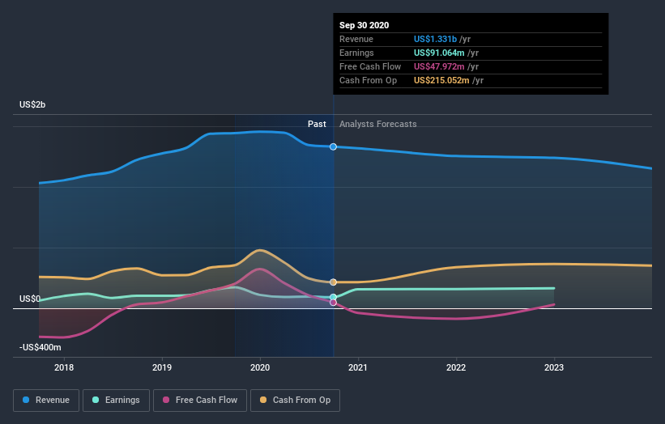The width and height of the screenshot is (665, 424).
Task: Click the 2021 x-axis label
Action: coord(358,367)
